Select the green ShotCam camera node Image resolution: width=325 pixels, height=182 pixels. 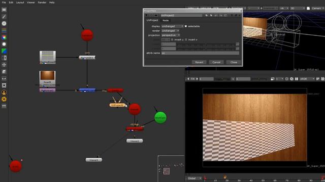[x=160, y=118]
